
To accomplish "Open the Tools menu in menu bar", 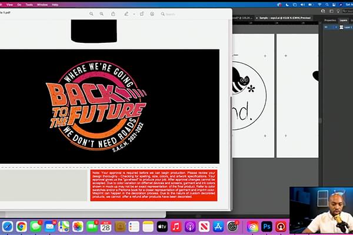I will tap(29, 4).
